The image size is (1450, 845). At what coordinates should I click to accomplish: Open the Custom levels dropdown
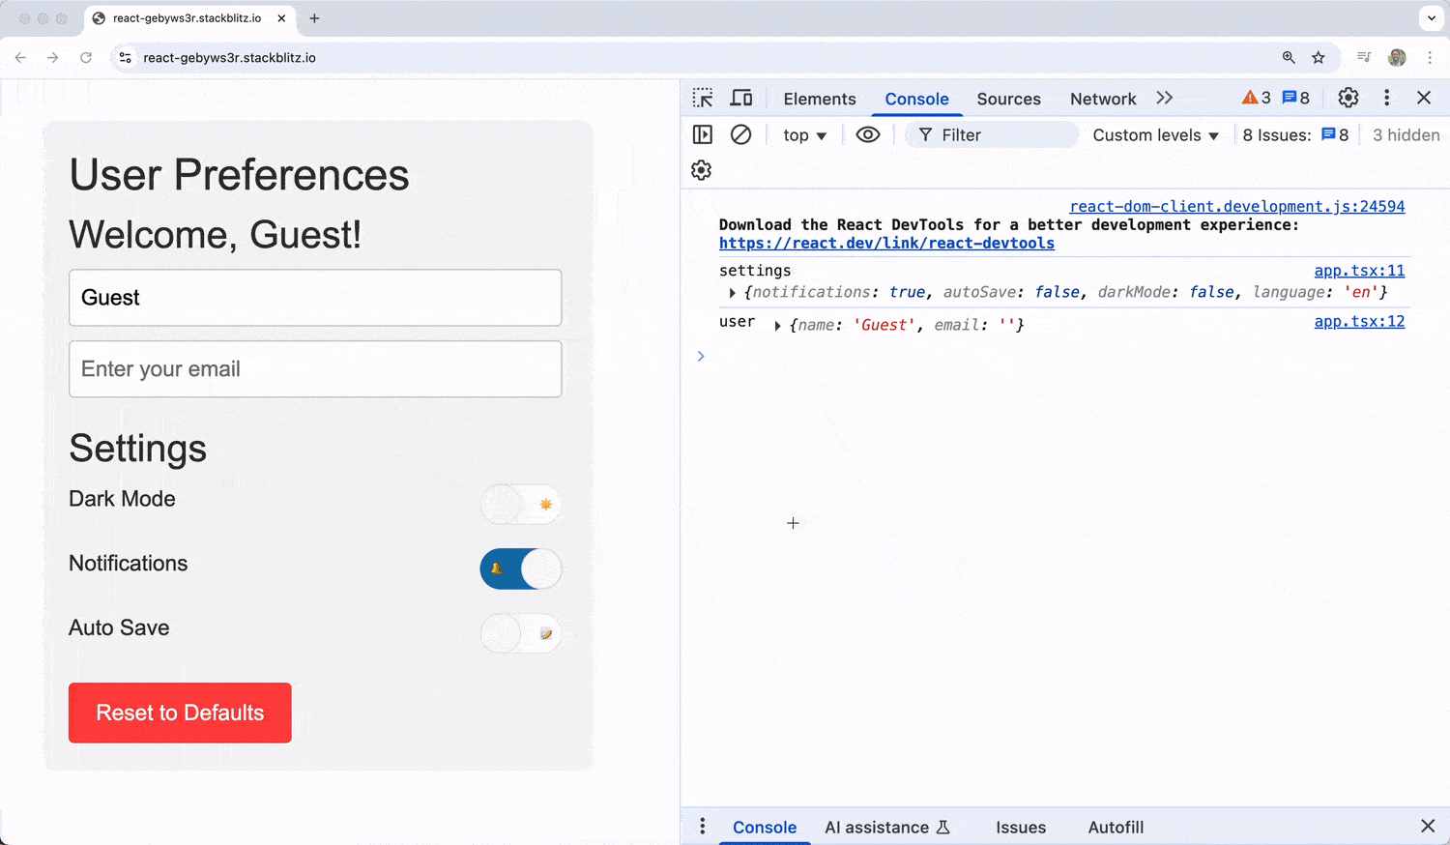(x=1155, y=135)
